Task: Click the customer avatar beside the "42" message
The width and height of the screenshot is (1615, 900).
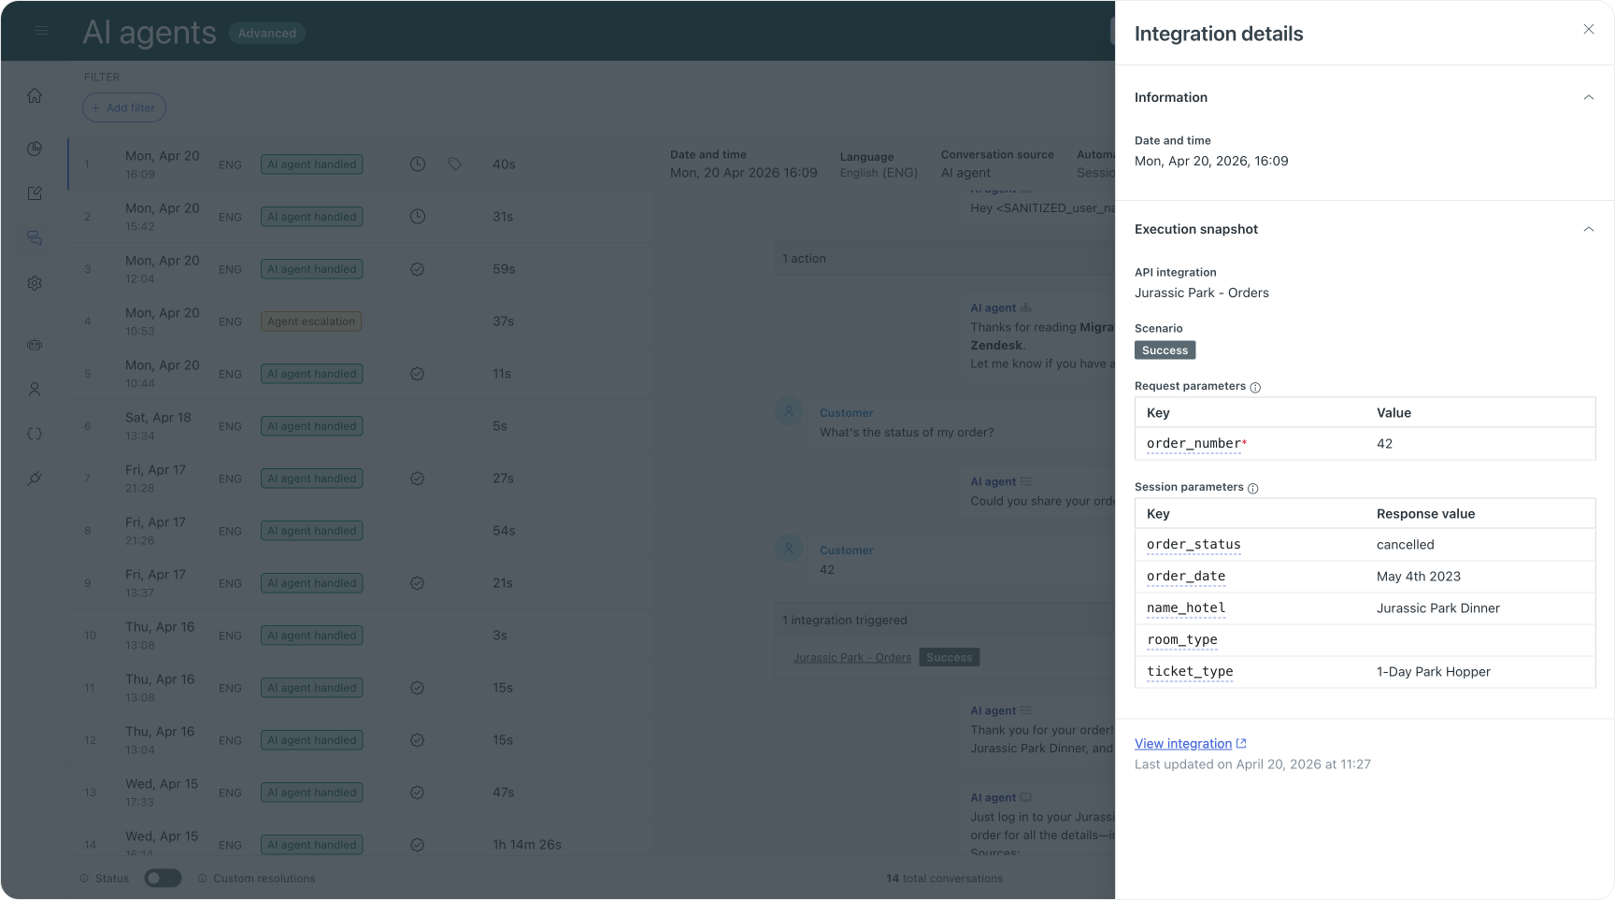Action: click(789, 549)
